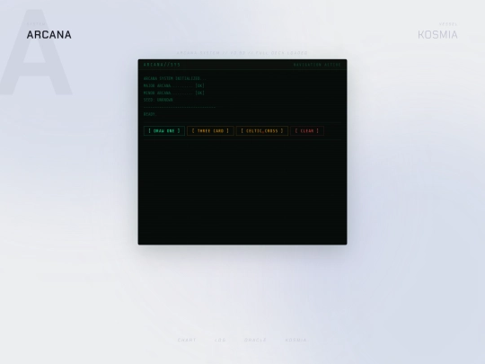This screenshot has width=485, height=364.
Task: Click the READY. prompt line
Action: 150,114
